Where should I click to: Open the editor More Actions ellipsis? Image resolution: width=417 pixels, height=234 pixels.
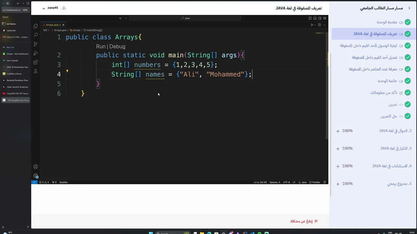coord(324,25)
